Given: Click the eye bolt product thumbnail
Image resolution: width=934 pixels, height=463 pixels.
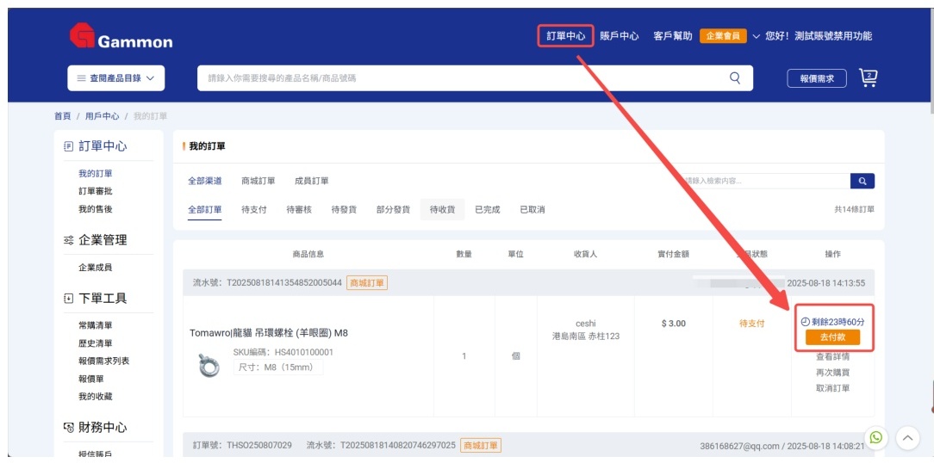Looking at the screenshot, I should click(208, 366).
